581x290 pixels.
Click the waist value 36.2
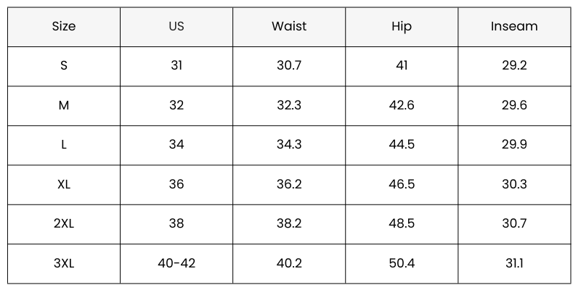(x=289, y=184)
